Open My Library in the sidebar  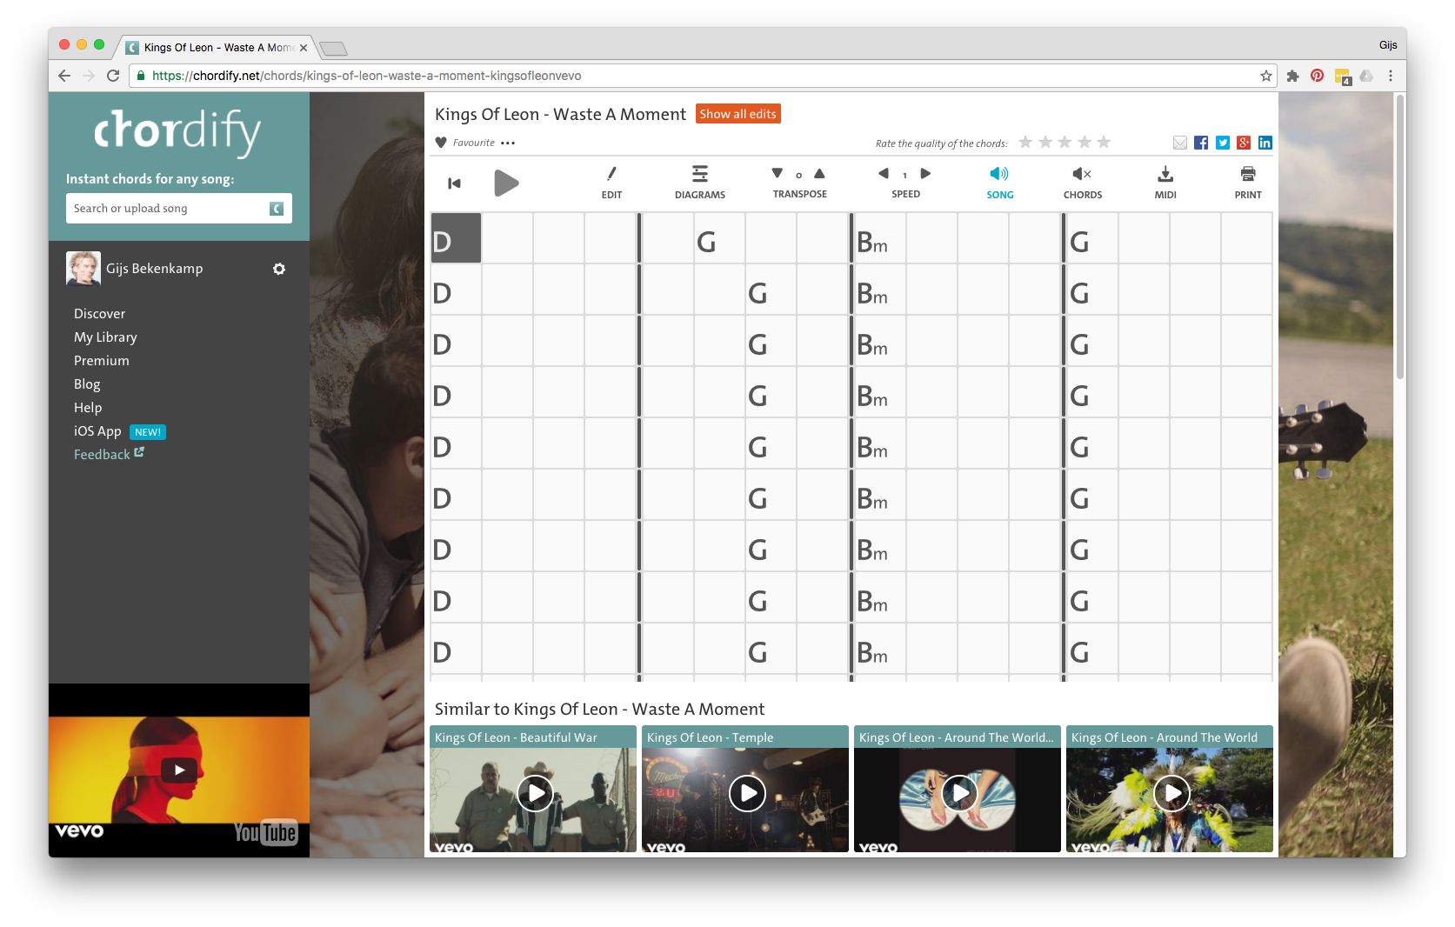click(105, 337)
